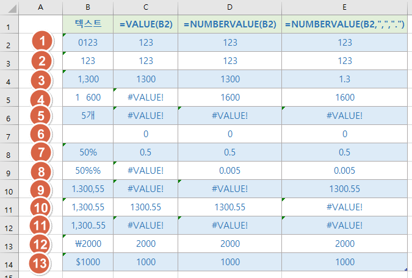Select cell D8 showing 0.5
Viewport: 412px width, 278px height.
[229, 152]
